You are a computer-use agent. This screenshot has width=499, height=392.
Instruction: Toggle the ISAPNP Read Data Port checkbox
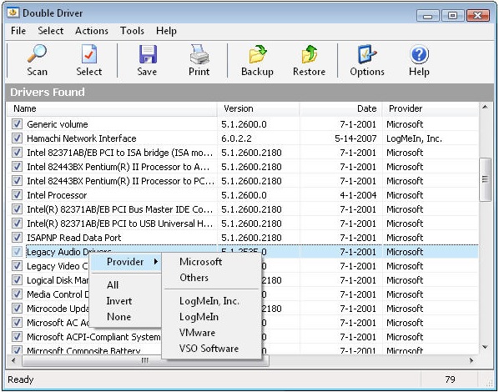[x=17, y=238]
